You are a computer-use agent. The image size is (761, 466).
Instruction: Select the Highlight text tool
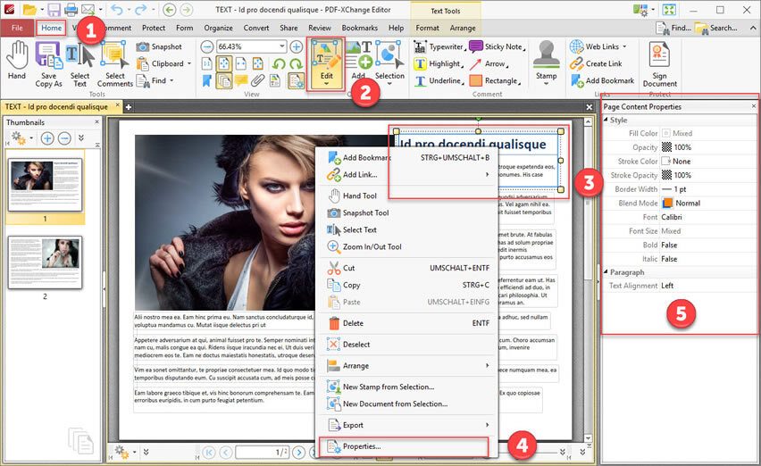pos(438,64)
